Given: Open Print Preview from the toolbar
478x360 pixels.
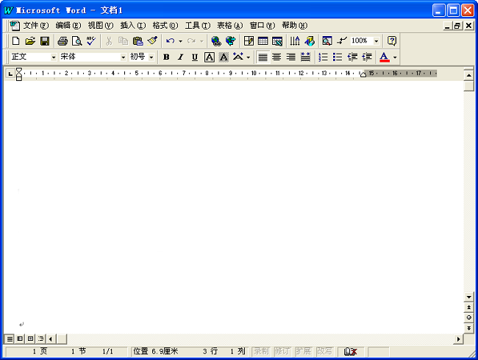Looking at the screenshot, I should 76,41.
